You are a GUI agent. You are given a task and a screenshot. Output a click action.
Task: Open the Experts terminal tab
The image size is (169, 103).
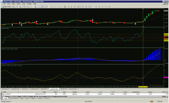click(40, 99)
